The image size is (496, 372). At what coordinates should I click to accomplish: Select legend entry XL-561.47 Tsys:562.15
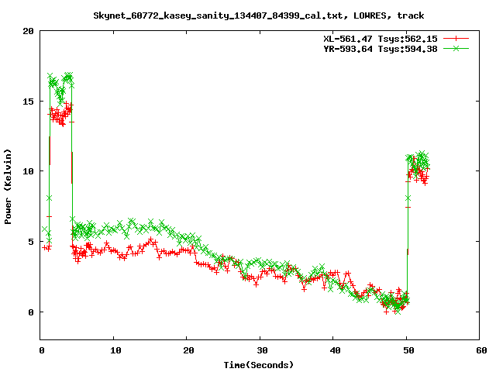point(381,39)
